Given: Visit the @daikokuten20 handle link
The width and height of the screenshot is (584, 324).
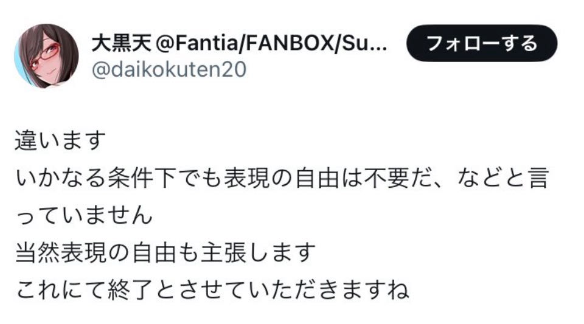Looking at the screenshot, I should tap(169, 69).
